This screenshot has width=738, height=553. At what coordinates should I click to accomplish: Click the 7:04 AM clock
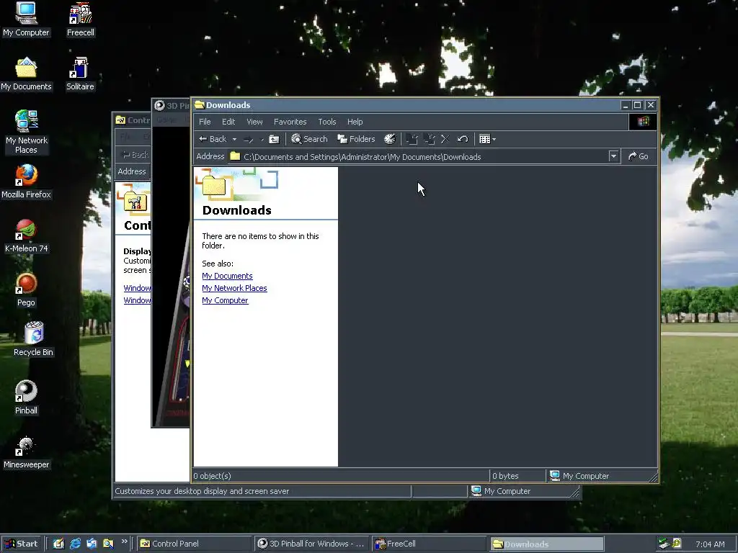click(x=710, y=544)
